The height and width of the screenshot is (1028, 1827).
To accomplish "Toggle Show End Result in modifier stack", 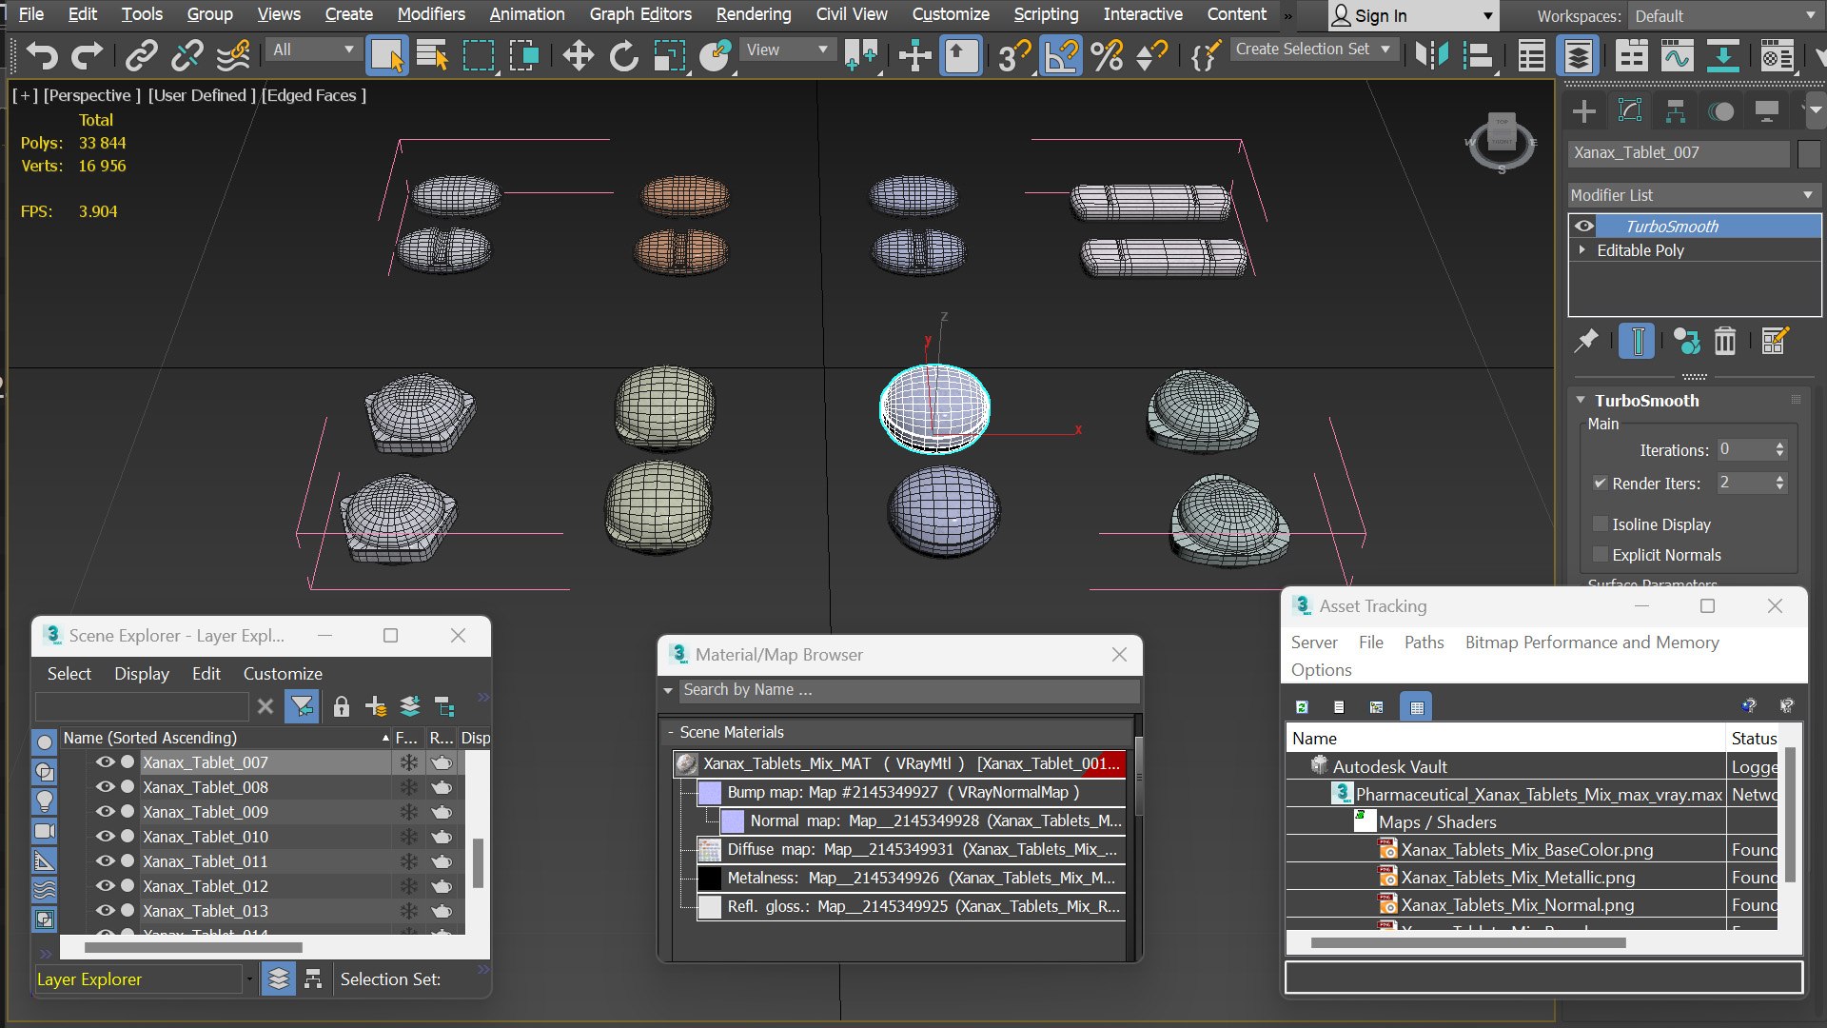I will [x=1638, y=341].
